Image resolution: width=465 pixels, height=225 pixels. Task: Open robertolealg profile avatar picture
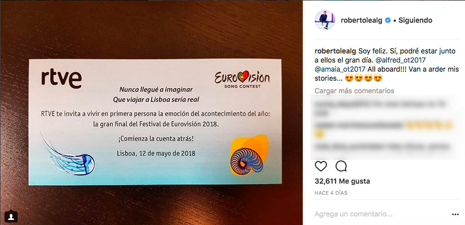[x=325, y=20]
